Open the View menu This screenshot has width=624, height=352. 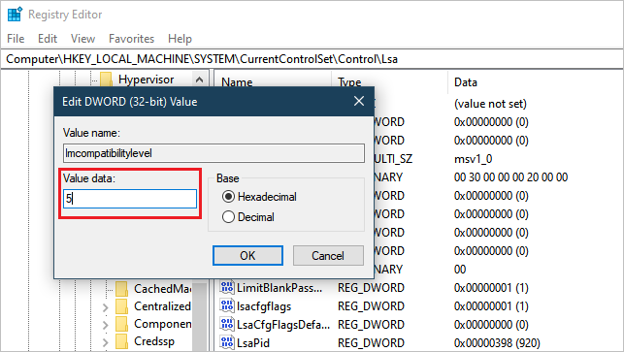click(82, 39)
